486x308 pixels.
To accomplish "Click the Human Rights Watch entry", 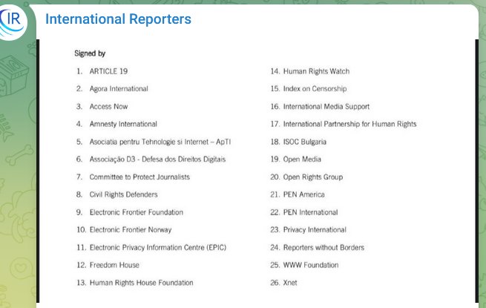I will [316, 71].
